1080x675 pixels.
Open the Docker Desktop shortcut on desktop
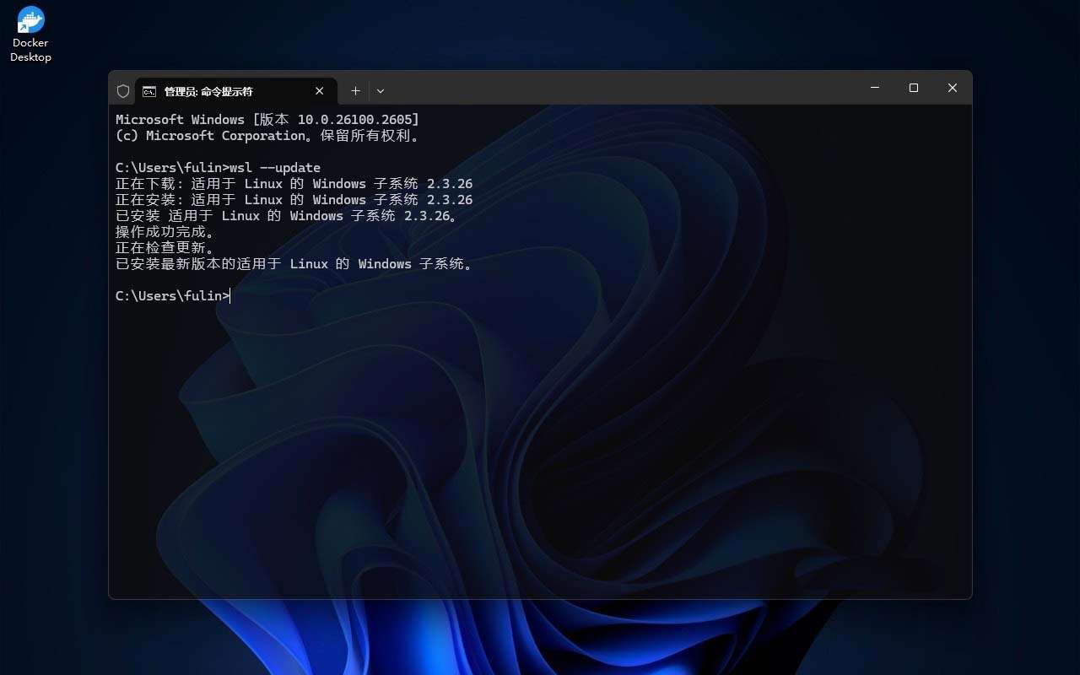(30, 34)
